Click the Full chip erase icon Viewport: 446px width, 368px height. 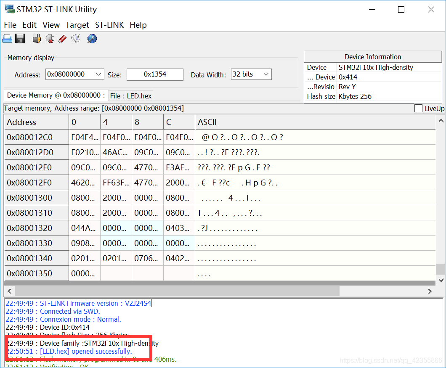pos(62,39)
